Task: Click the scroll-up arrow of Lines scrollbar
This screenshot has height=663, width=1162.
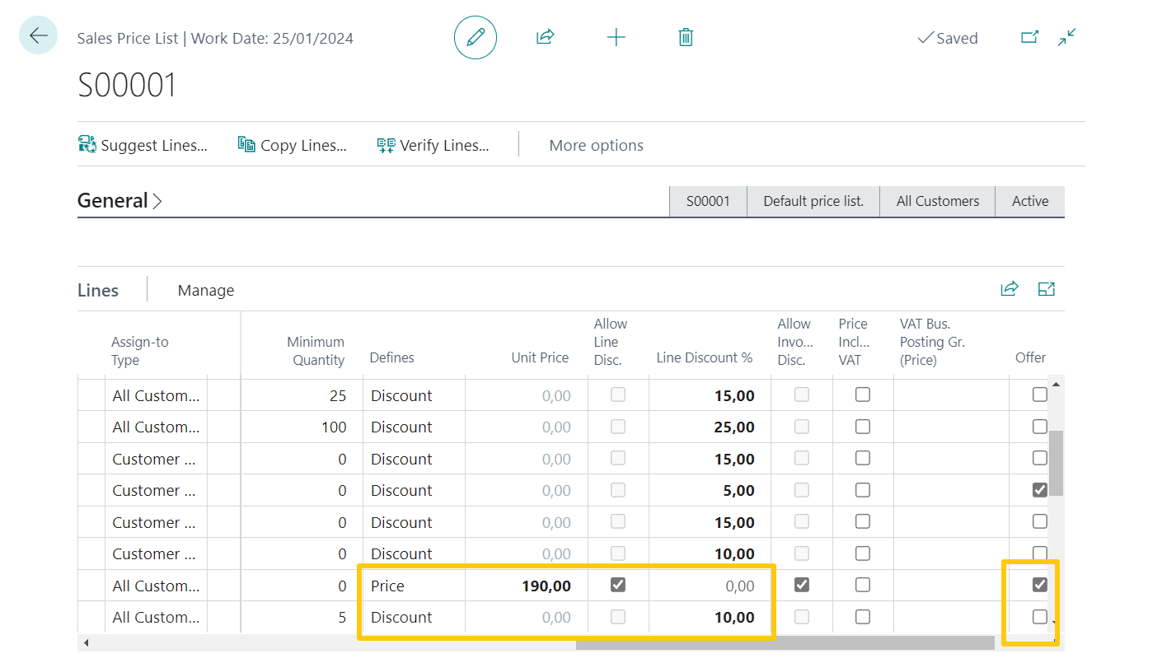Action: (1056, 385)
